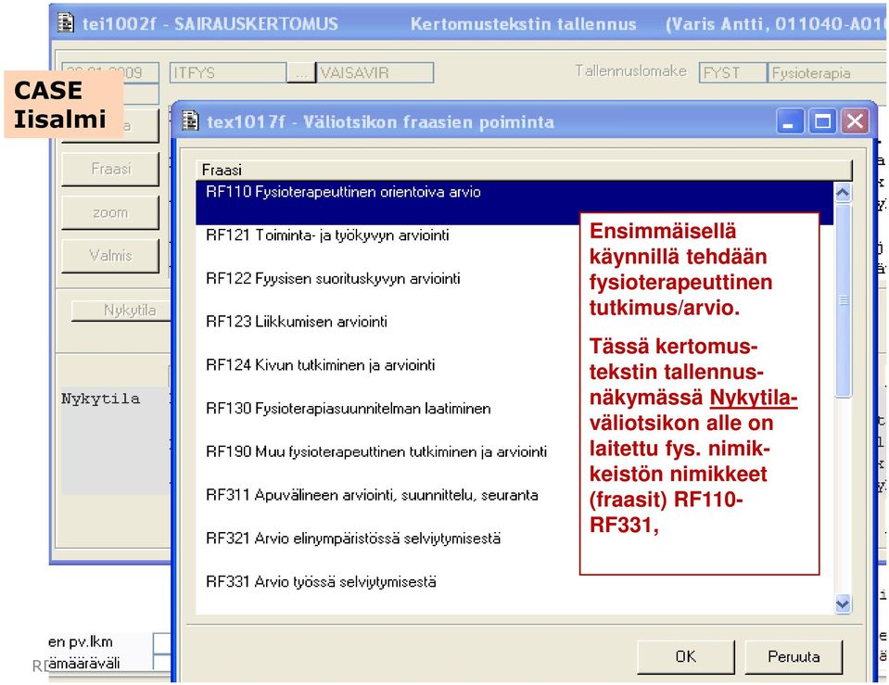889x685 pixels.
Task: Select phrase RF190 Muu fysioterapeuttinen tutkiminen
Action: (x=376, y=452)
